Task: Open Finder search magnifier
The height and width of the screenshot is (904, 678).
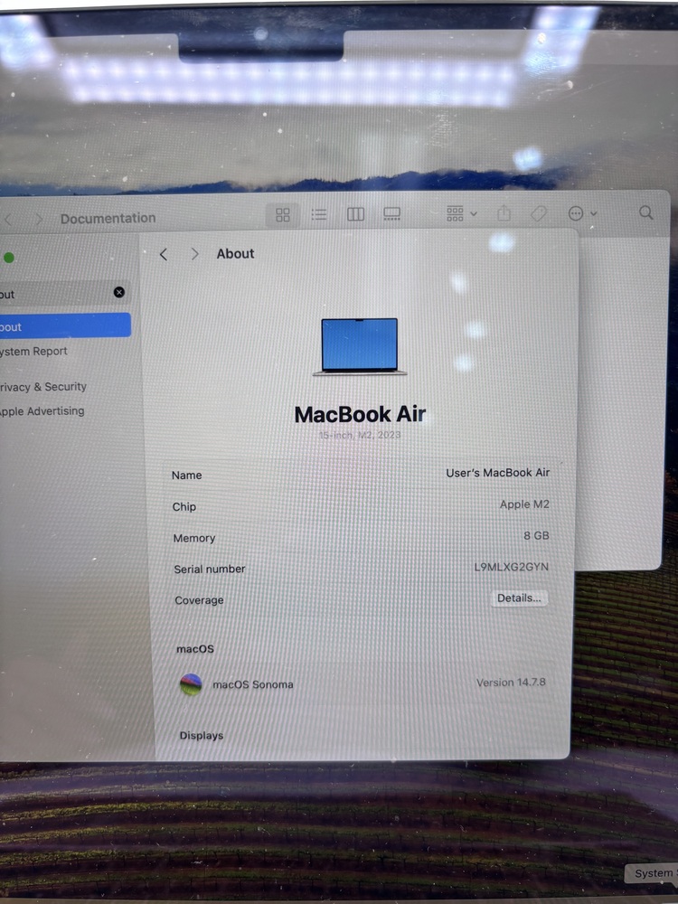Action: pyautogui.click(x=646, y=212)
